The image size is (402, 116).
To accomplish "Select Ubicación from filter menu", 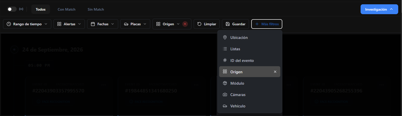I will (x=250, y=38).
